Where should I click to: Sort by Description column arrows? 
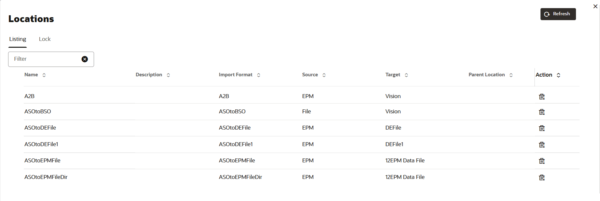click(168, 75)
